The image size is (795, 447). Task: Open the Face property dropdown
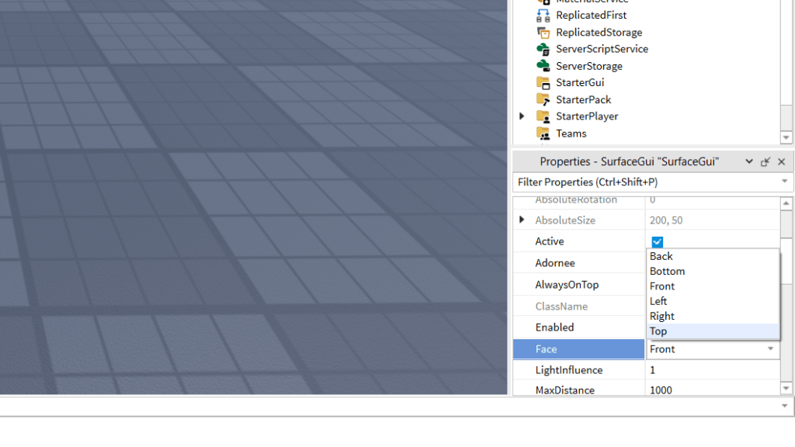click(771, 349)
